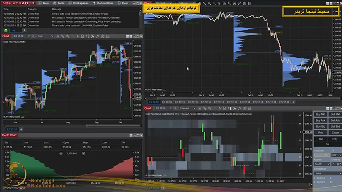
Task: Select drawing tools pencil in Daily chart
Action: 63,36
